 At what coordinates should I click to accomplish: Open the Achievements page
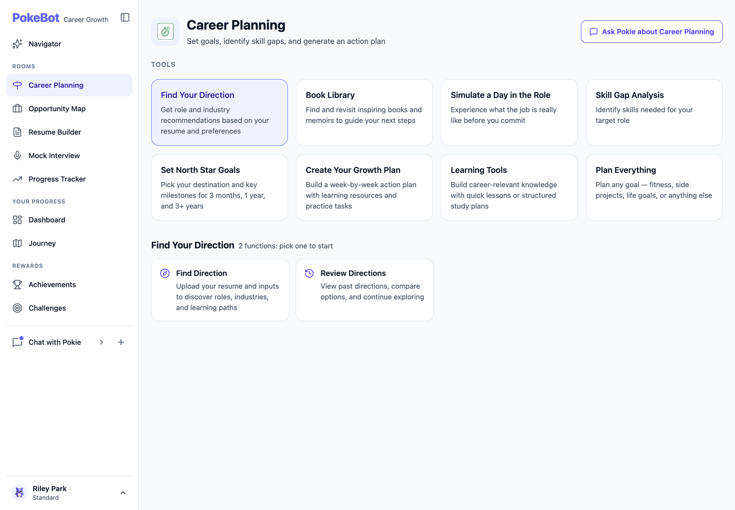pos(69,285)
